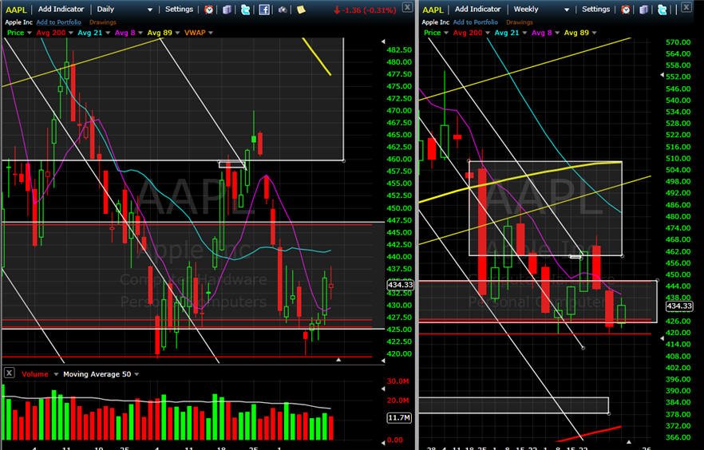
Task: Expand Avg 8 options in Daily chart
Action: coord(140,33)
